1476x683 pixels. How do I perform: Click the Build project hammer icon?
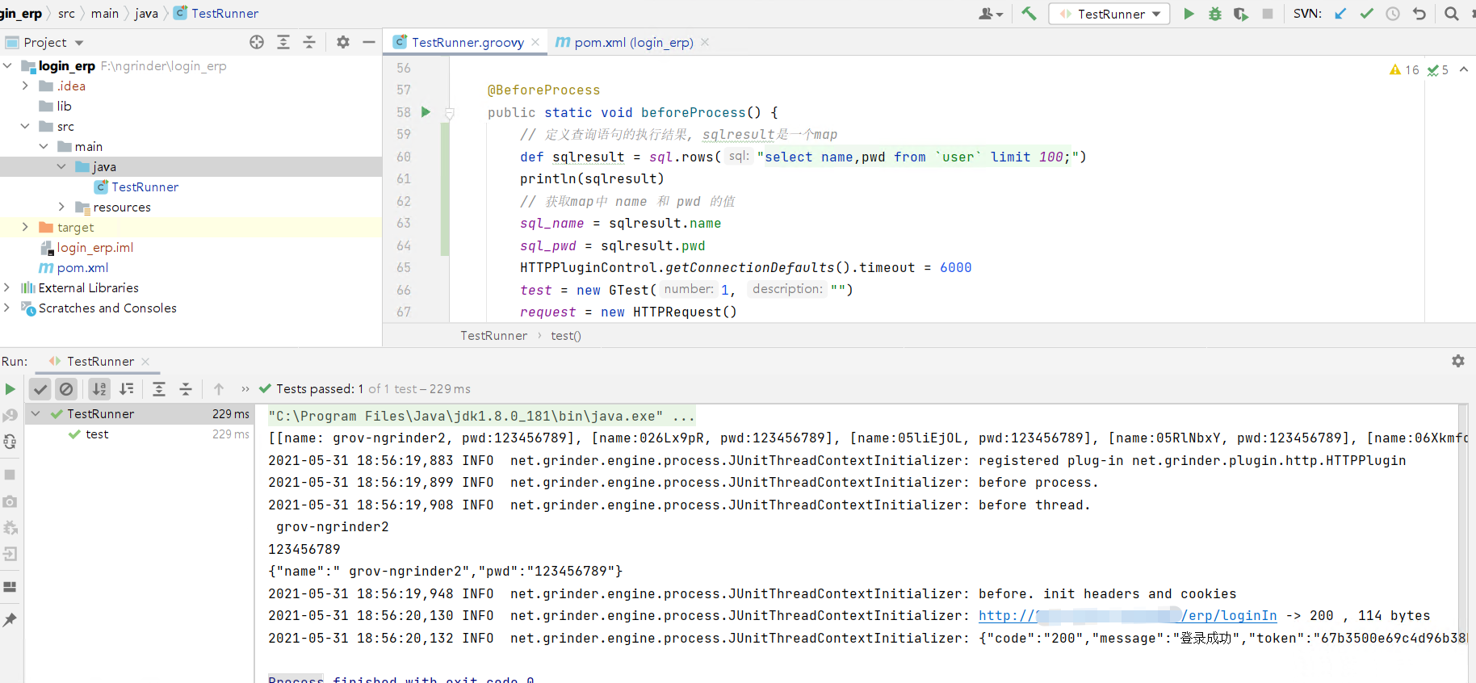[x=1029, y=14]
